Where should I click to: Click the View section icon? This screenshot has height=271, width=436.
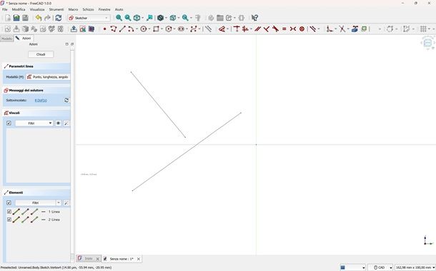pyautogui.click(x=91, y=29)
